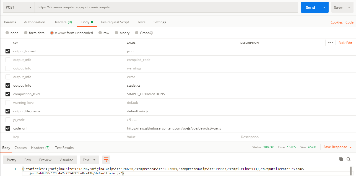Click the default.min.js value cell

[182, 111]
